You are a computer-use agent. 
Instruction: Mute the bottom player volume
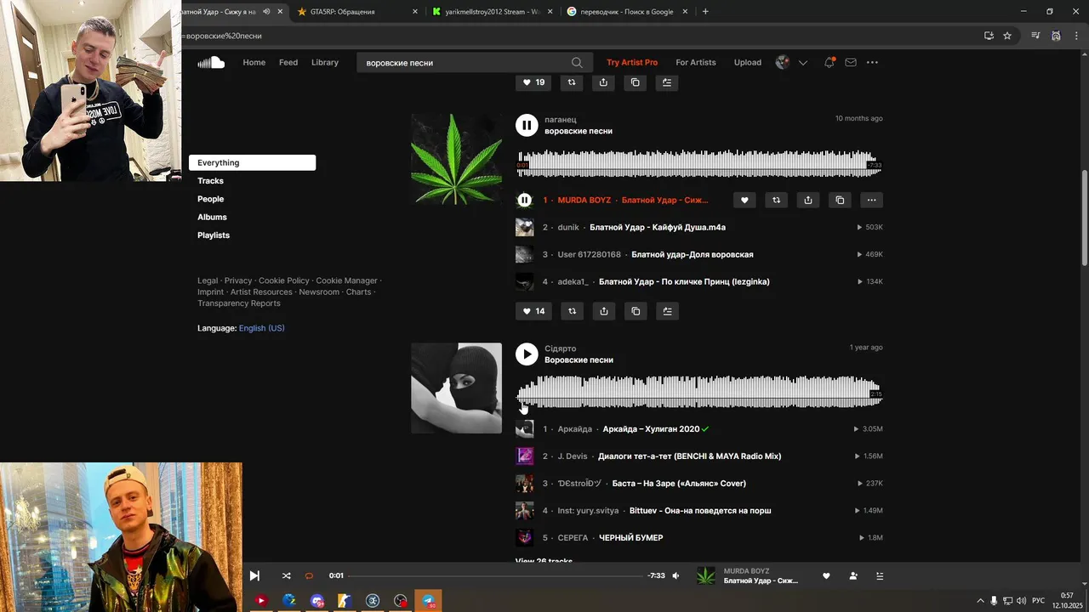[x=676, y=575]
